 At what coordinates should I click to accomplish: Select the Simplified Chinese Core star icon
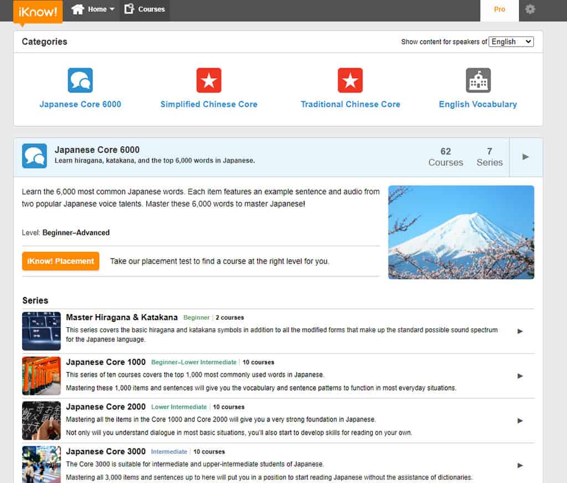point(209,80)
